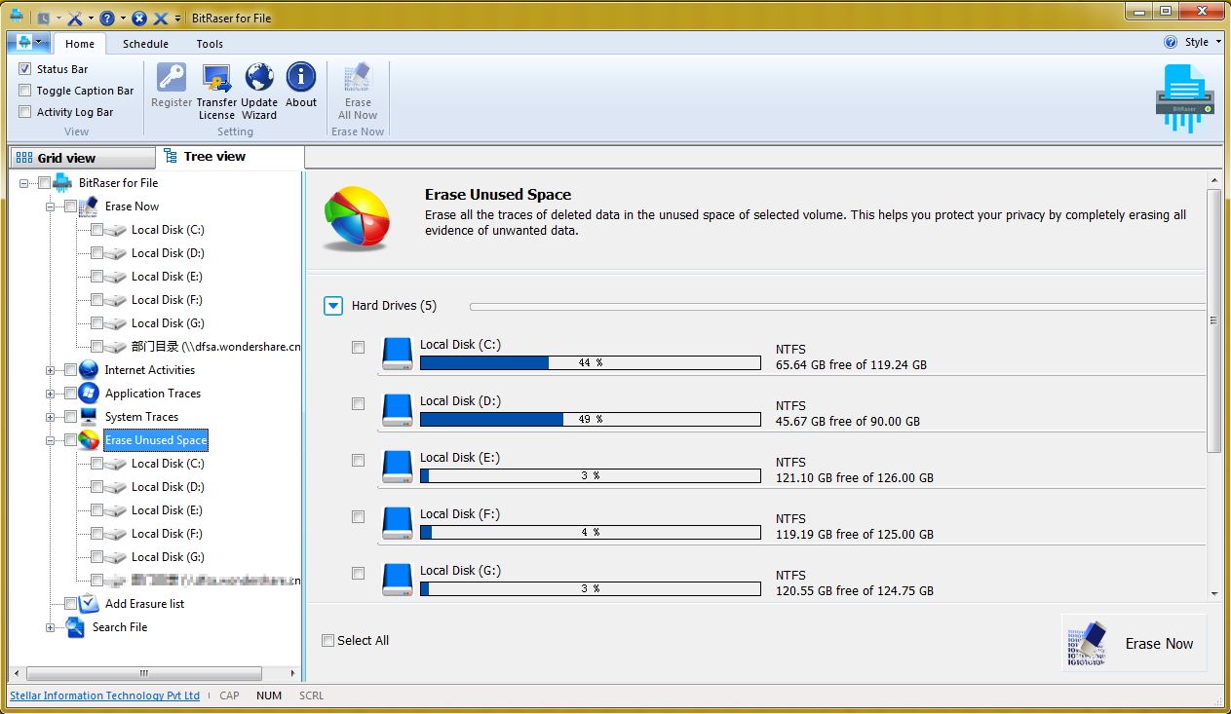Click Local Disk (E:) drive icon in list
The width and height of the screenshot is (1231, 714).
397,466
